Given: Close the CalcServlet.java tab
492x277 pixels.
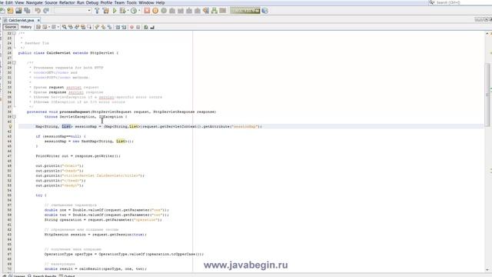Looking at the screenshot, I should [x=38, y=20].
